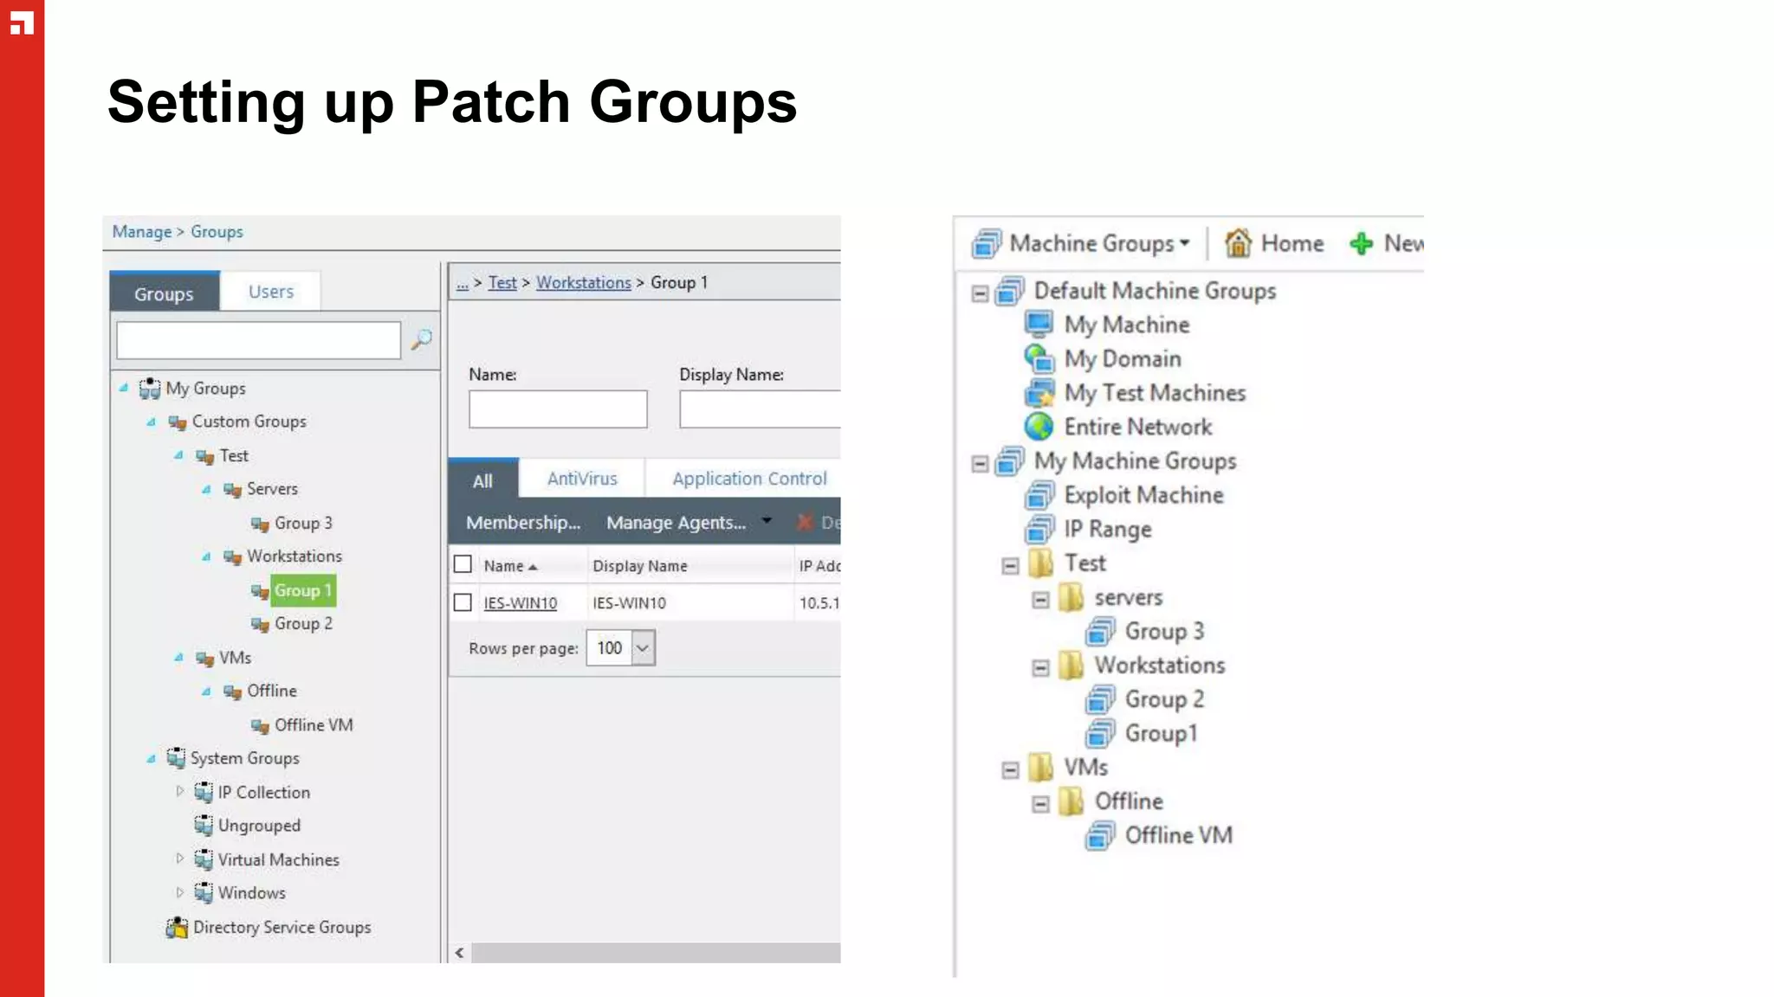Click the Name filter input field
1774x997 pixels.
(558, 408)
